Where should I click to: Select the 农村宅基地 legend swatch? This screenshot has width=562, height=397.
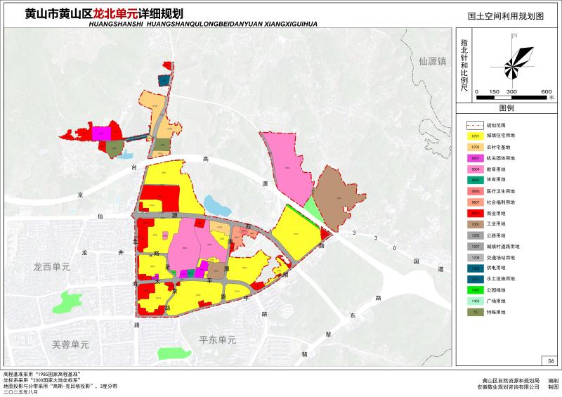[476, 148]
